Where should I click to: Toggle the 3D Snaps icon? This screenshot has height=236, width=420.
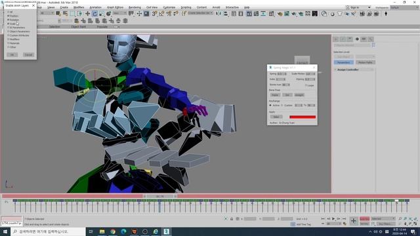(154, 14)
